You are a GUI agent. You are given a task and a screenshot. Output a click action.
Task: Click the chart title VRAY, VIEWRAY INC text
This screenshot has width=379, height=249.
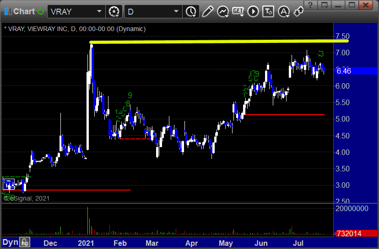(38, 29)
